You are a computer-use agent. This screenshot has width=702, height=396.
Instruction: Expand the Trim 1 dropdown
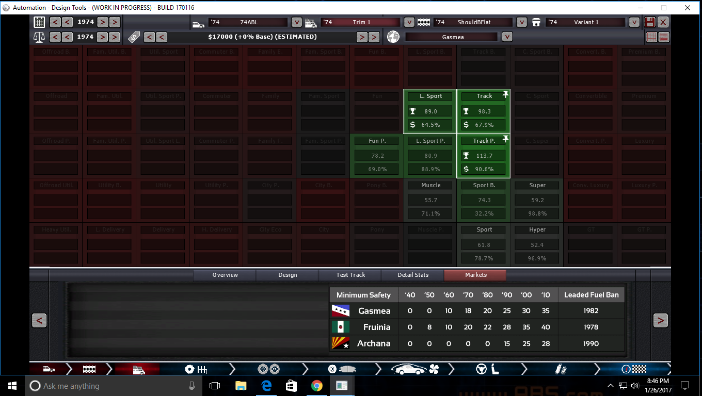click(x=409, y=22)
